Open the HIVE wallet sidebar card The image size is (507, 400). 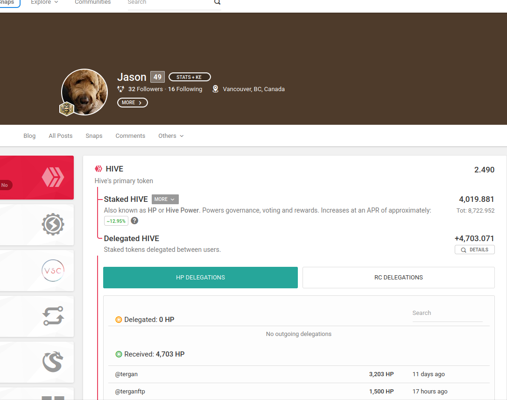[x=36, y=178]
